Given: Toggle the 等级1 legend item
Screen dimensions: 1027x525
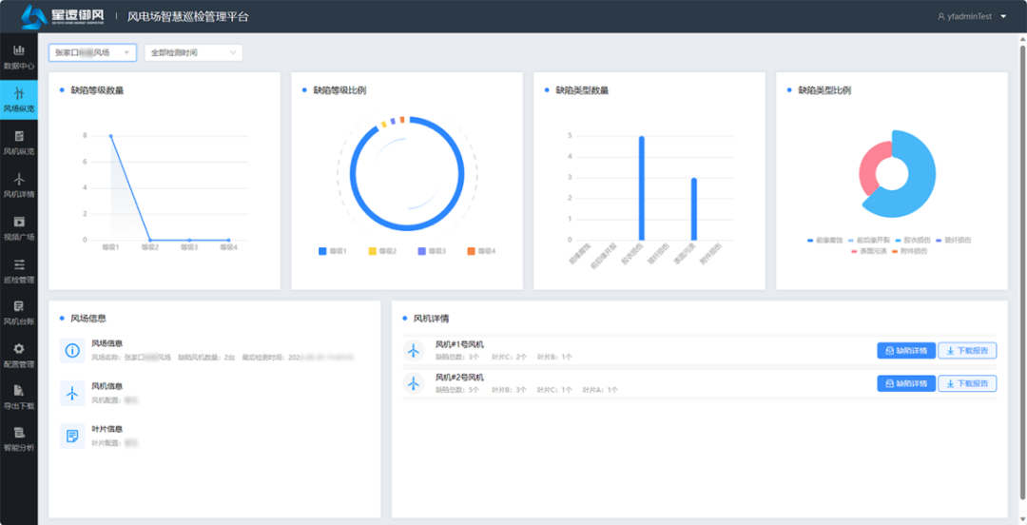Looking at the screenshot, I should point(332,251).
